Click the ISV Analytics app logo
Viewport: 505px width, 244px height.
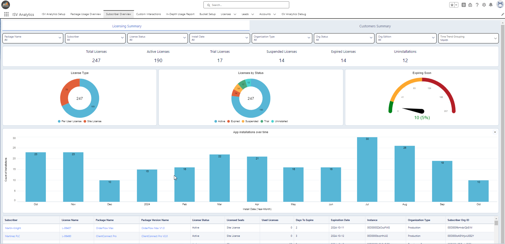(x=6, y=5)
